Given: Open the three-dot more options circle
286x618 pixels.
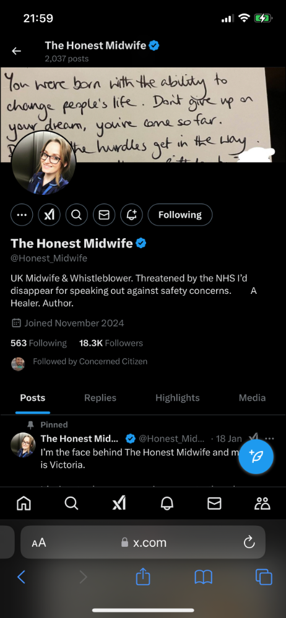Looking at the screenshot, I should point(22,215).
